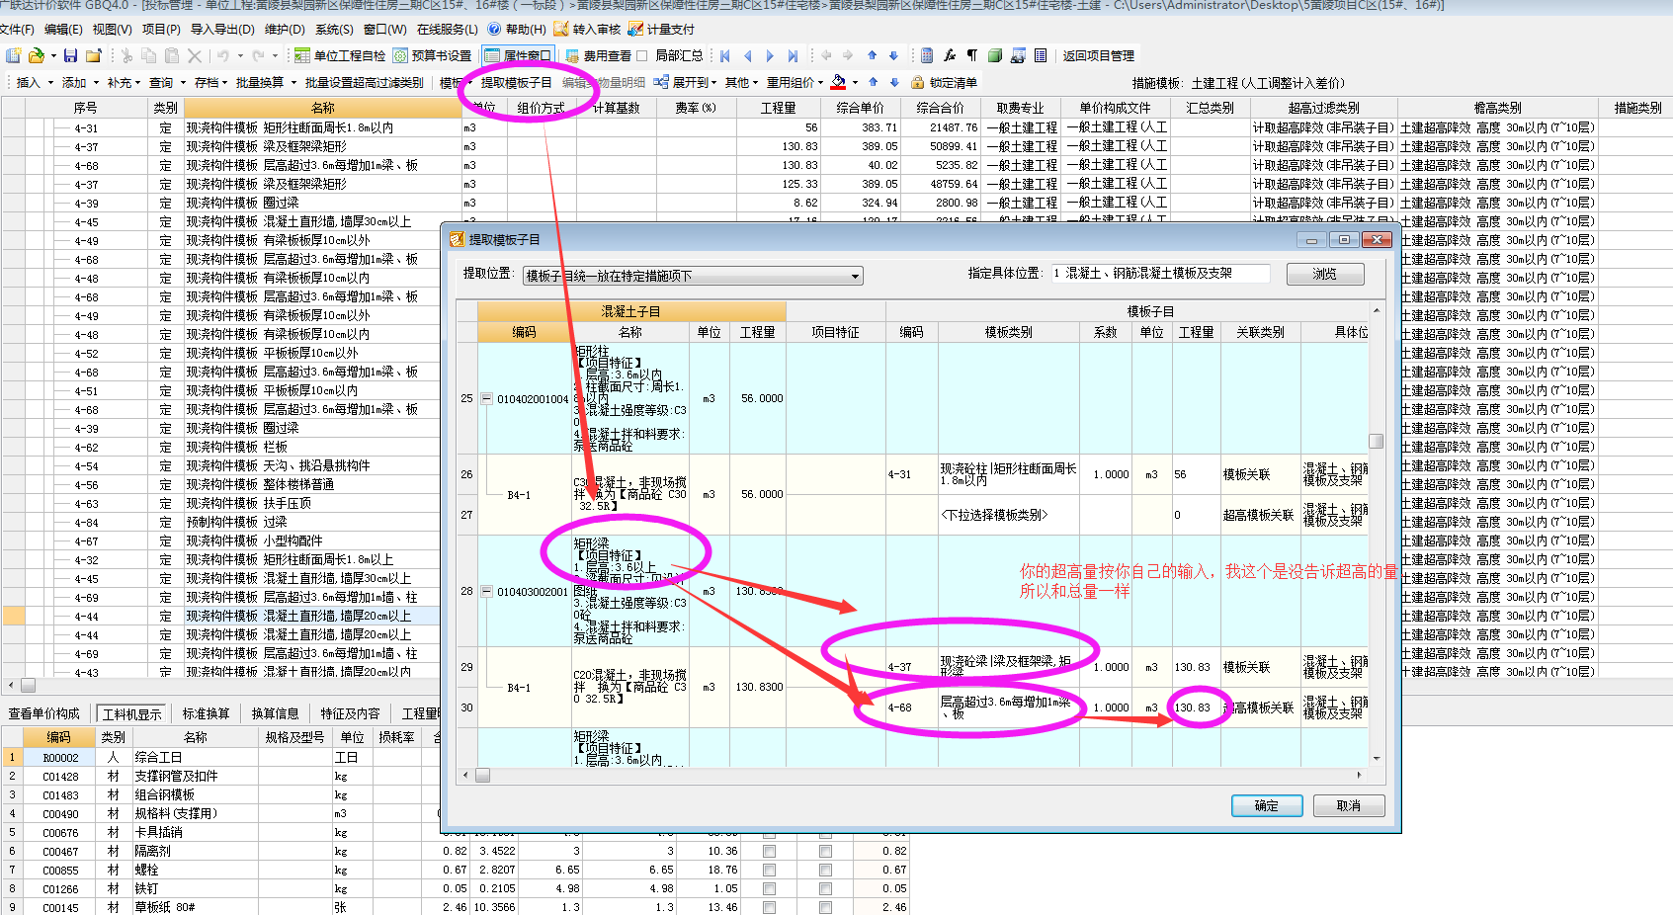Open the 文件(F) menu
This screenshot has height=915, width=1673.
click(17, 29)
